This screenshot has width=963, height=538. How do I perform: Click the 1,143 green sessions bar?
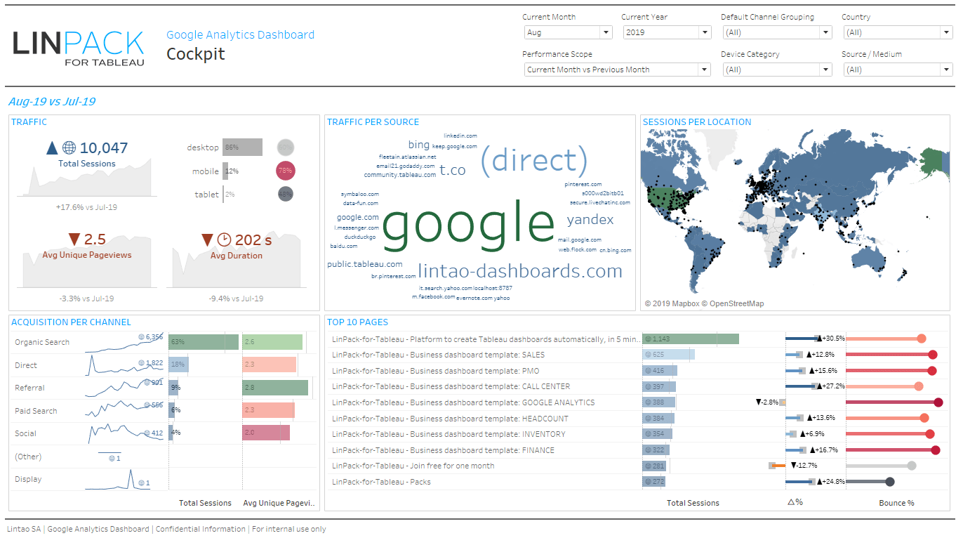pos(691,339)
